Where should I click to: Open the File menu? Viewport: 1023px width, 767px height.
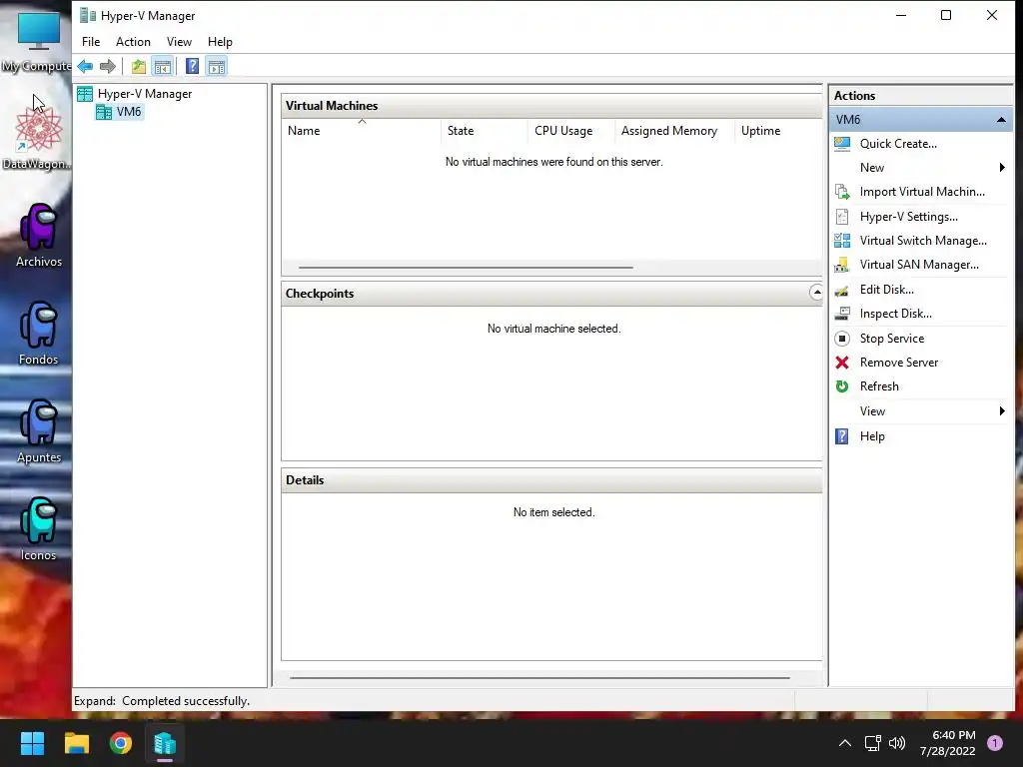pos(91,42)
